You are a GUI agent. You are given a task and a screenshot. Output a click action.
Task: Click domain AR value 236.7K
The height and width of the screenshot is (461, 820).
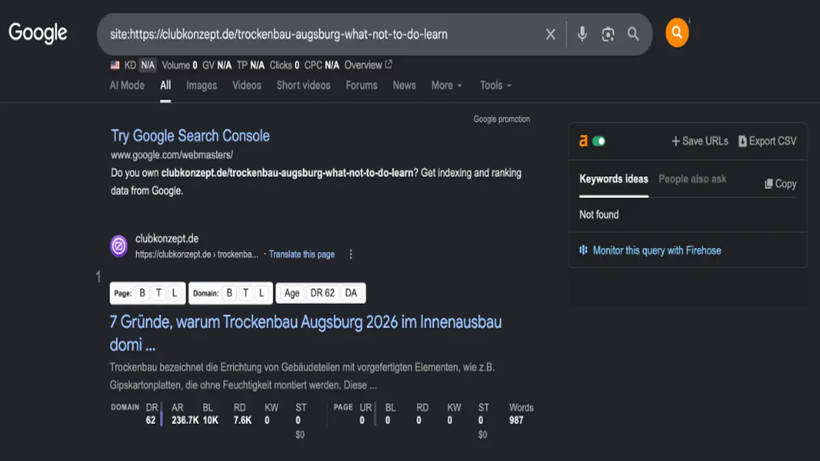(x=185, y=421)
